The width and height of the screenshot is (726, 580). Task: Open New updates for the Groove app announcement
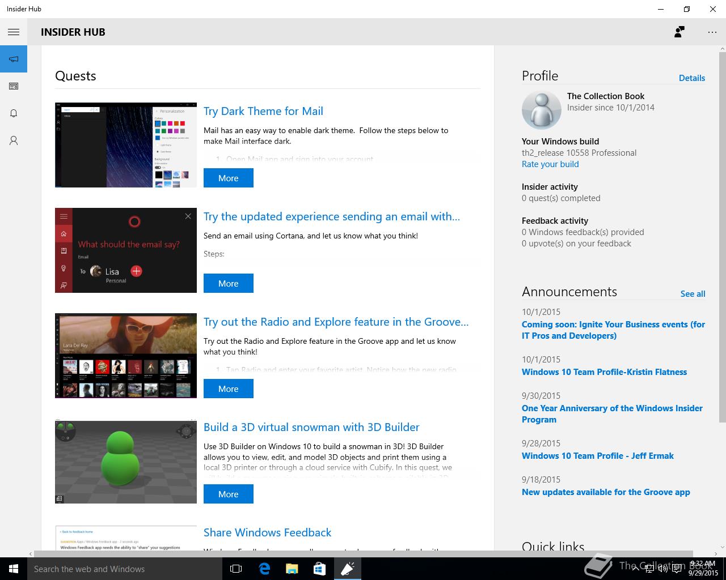pyautogui.click(x=606, y=492)
